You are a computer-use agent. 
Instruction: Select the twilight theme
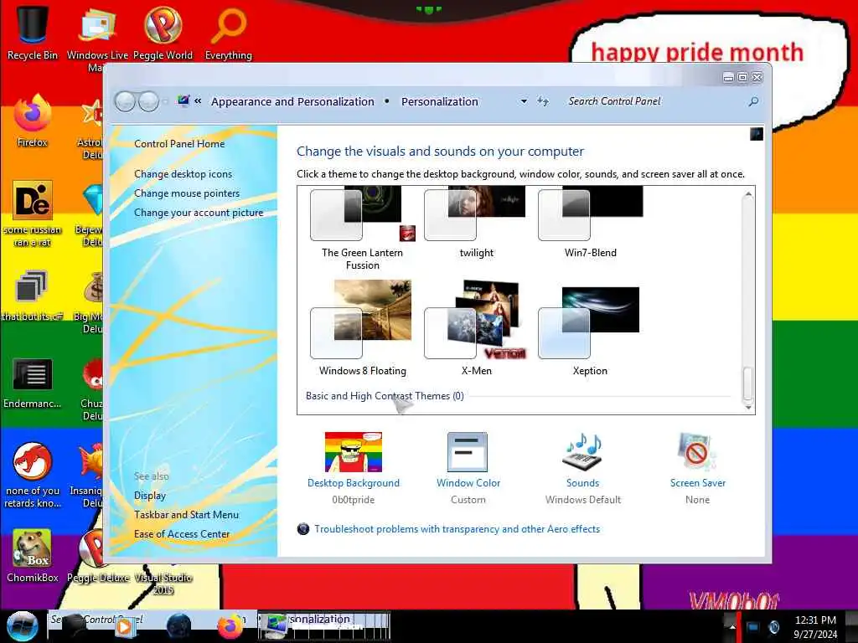476,223
